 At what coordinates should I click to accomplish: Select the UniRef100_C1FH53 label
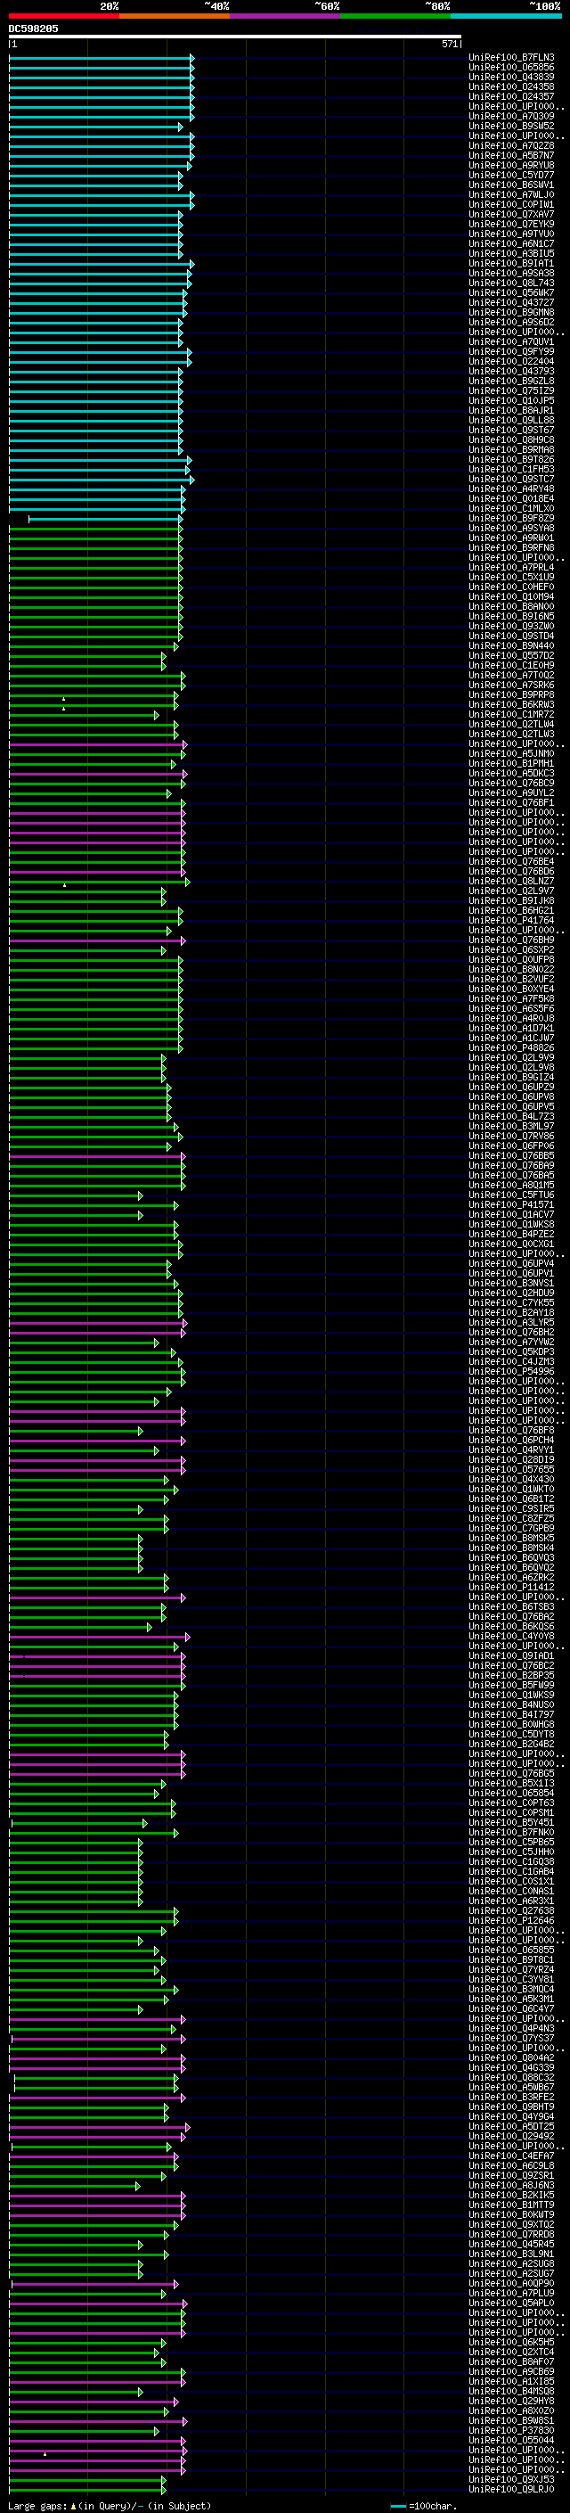[x=511, y=469]
